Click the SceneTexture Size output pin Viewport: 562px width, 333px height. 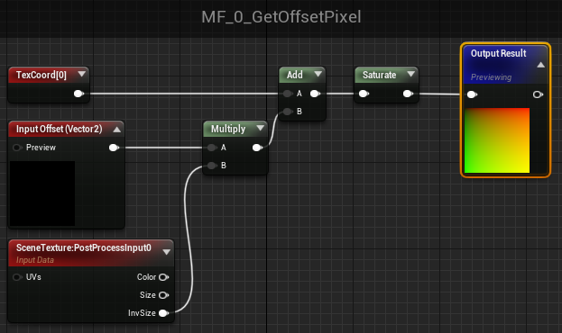click(x=163, y=295)
